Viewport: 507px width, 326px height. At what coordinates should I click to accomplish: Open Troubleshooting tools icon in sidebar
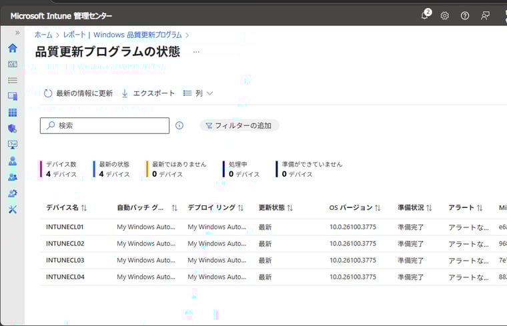(x=13, y=209)
